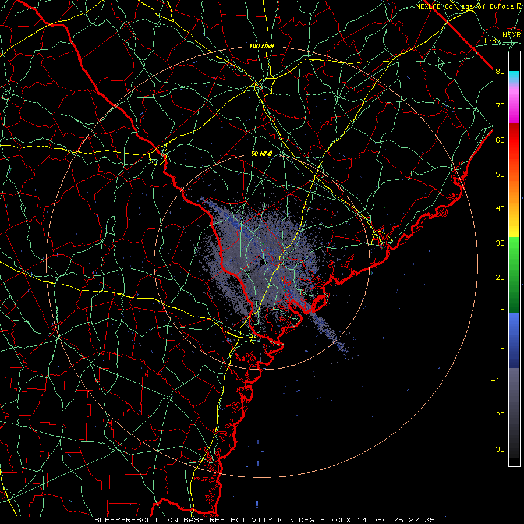Click the -10 value on the dBZ scale
524x524 pixels.
coord(498,381)
